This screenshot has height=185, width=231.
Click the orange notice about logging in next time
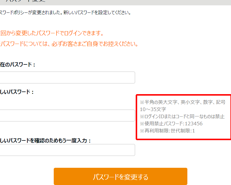[x=52, y=33]
